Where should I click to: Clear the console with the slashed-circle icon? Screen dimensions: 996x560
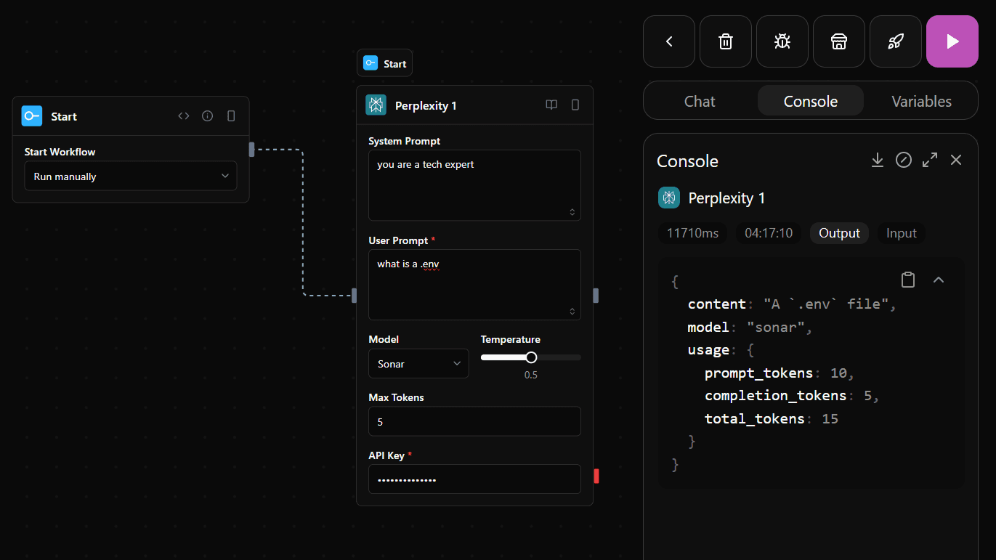tap(903, 160)
